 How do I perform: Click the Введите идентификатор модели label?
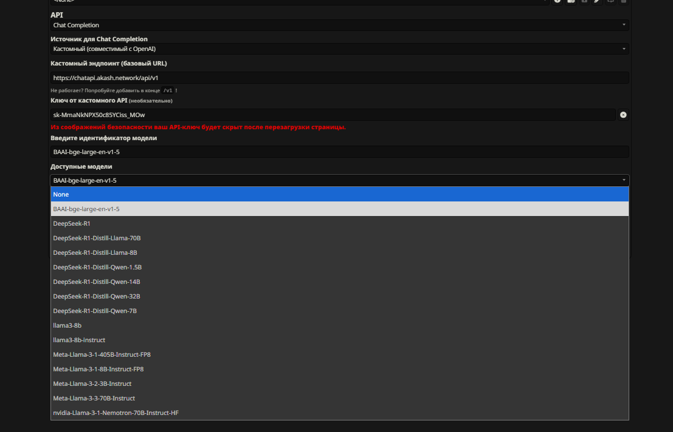[103, 138]
